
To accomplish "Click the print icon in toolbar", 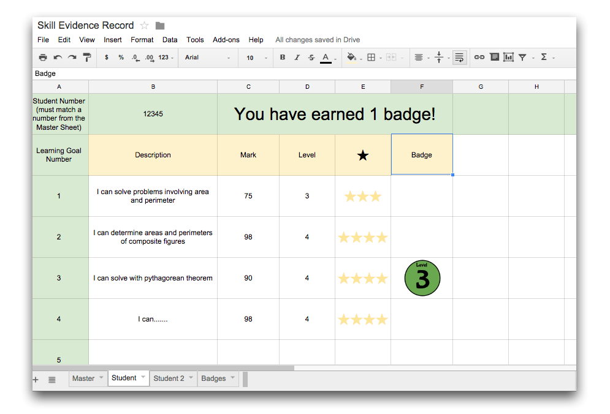I will [x=43, y=58].
